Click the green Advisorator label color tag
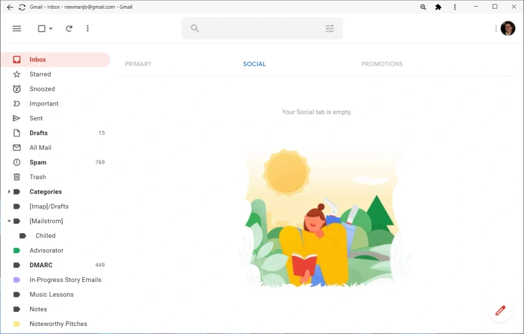 coord(17,251)
